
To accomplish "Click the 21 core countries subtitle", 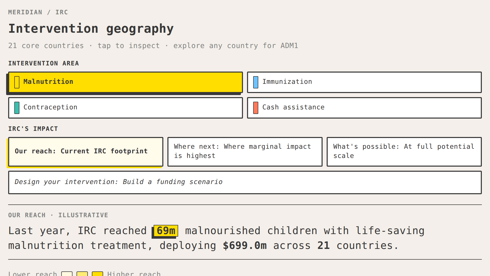I will pyautogui.click(x=153, y=46).
